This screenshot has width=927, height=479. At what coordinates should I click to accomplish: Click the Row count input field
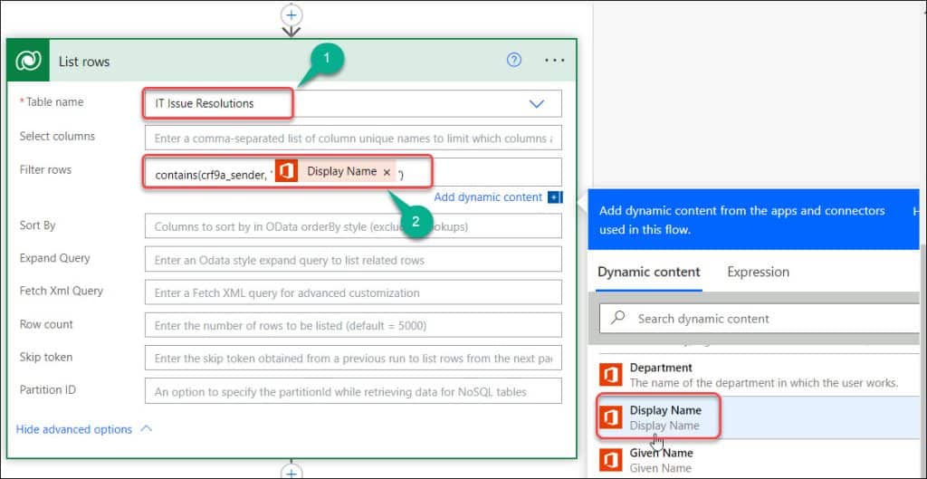click(354, 325)
